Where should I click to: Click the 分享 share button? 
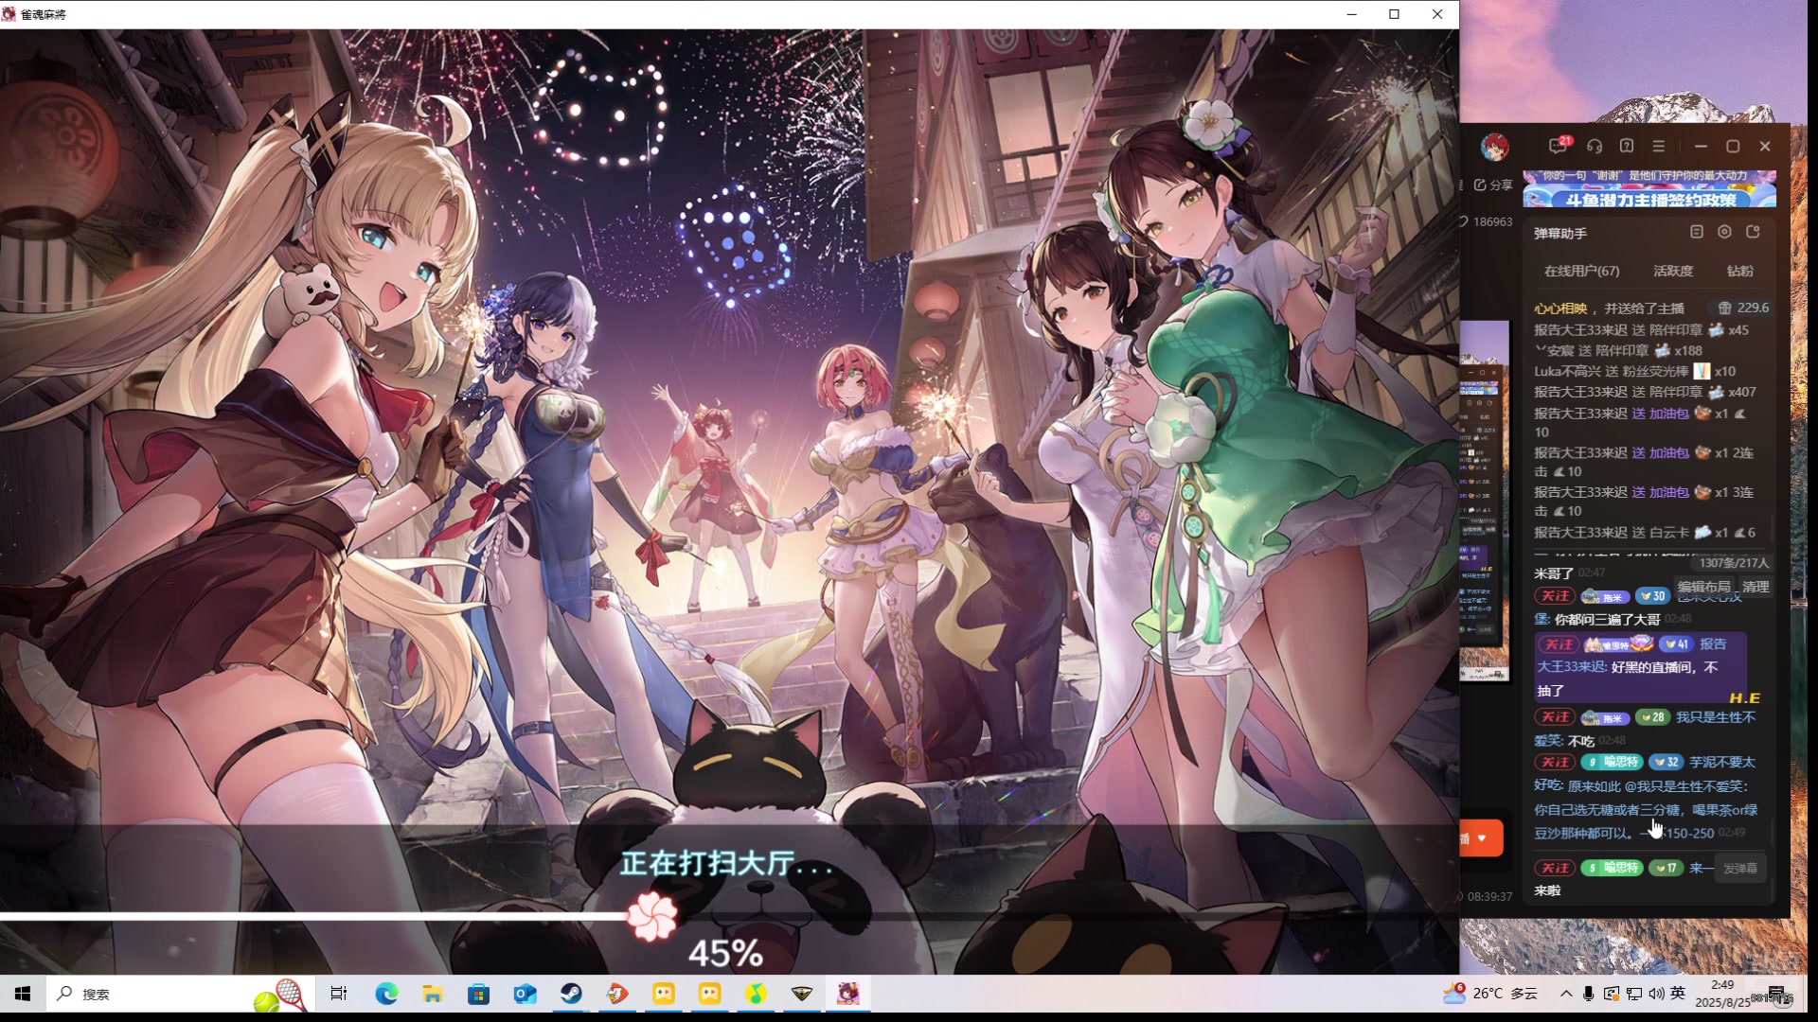pyautogui.click(x=1493, y=185)
